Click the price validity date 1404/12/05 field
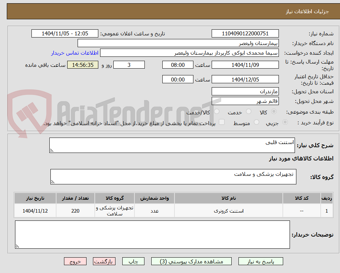 click(x=245, y=79)
